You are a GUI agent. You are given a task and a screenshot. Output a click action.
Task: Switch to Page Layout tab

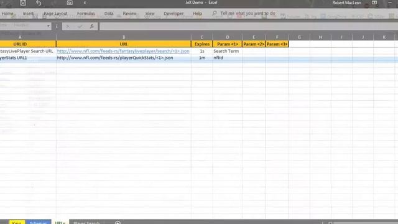(55, 14)
